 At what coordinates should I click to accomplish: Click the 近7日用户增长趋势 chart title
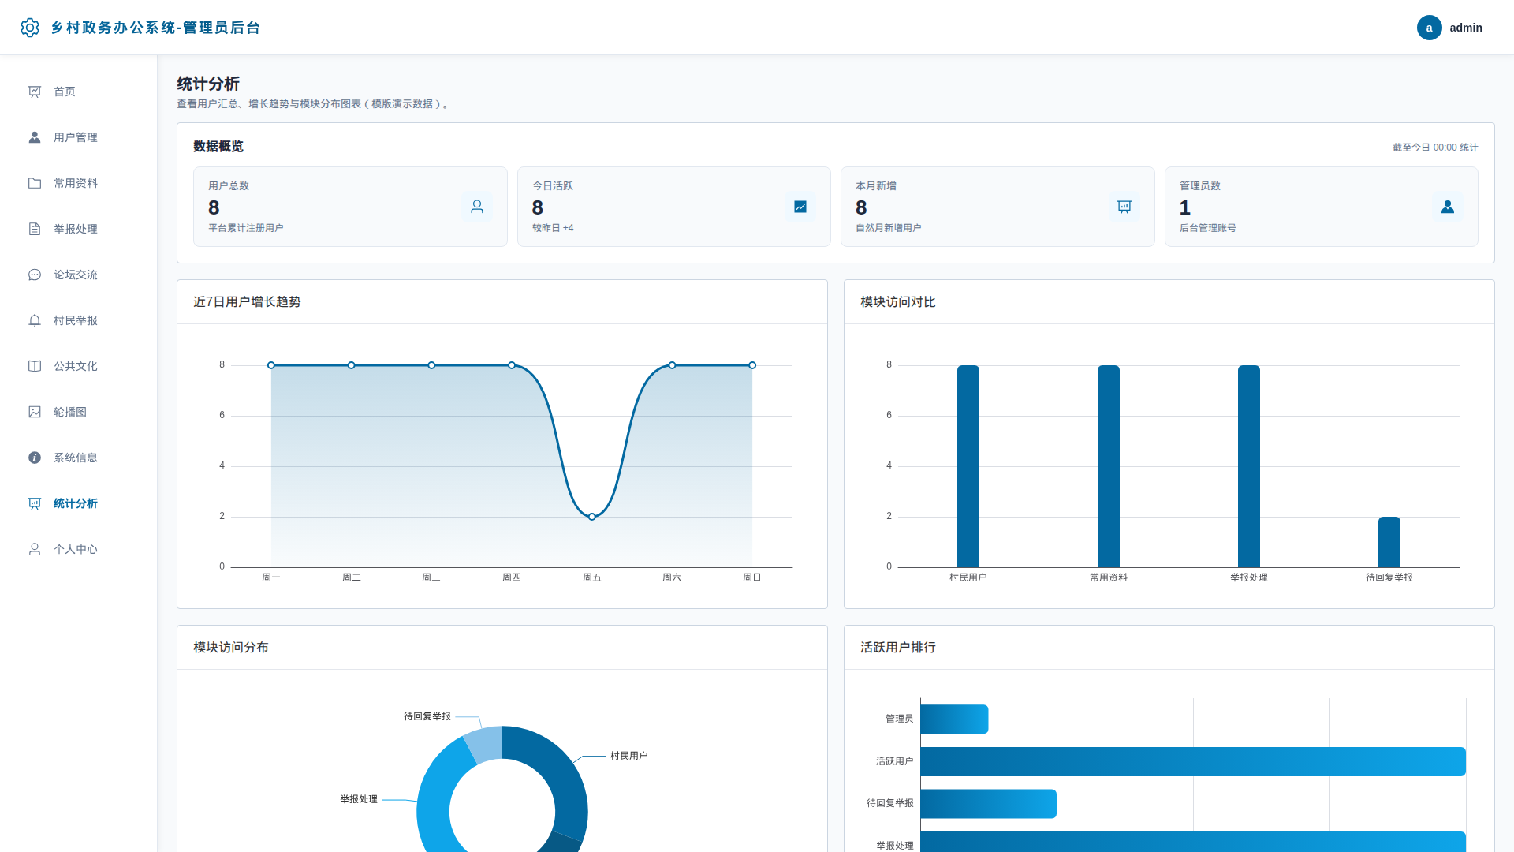pos(247,302)
